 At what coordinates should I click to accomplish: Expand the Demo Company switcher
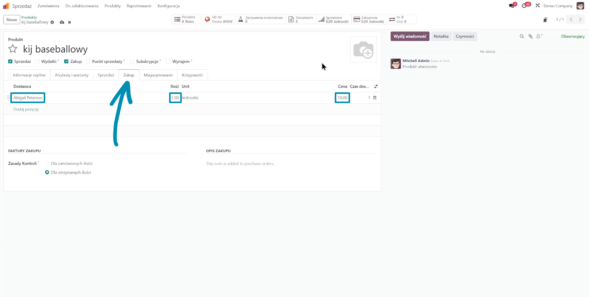(x=558, y=6)
